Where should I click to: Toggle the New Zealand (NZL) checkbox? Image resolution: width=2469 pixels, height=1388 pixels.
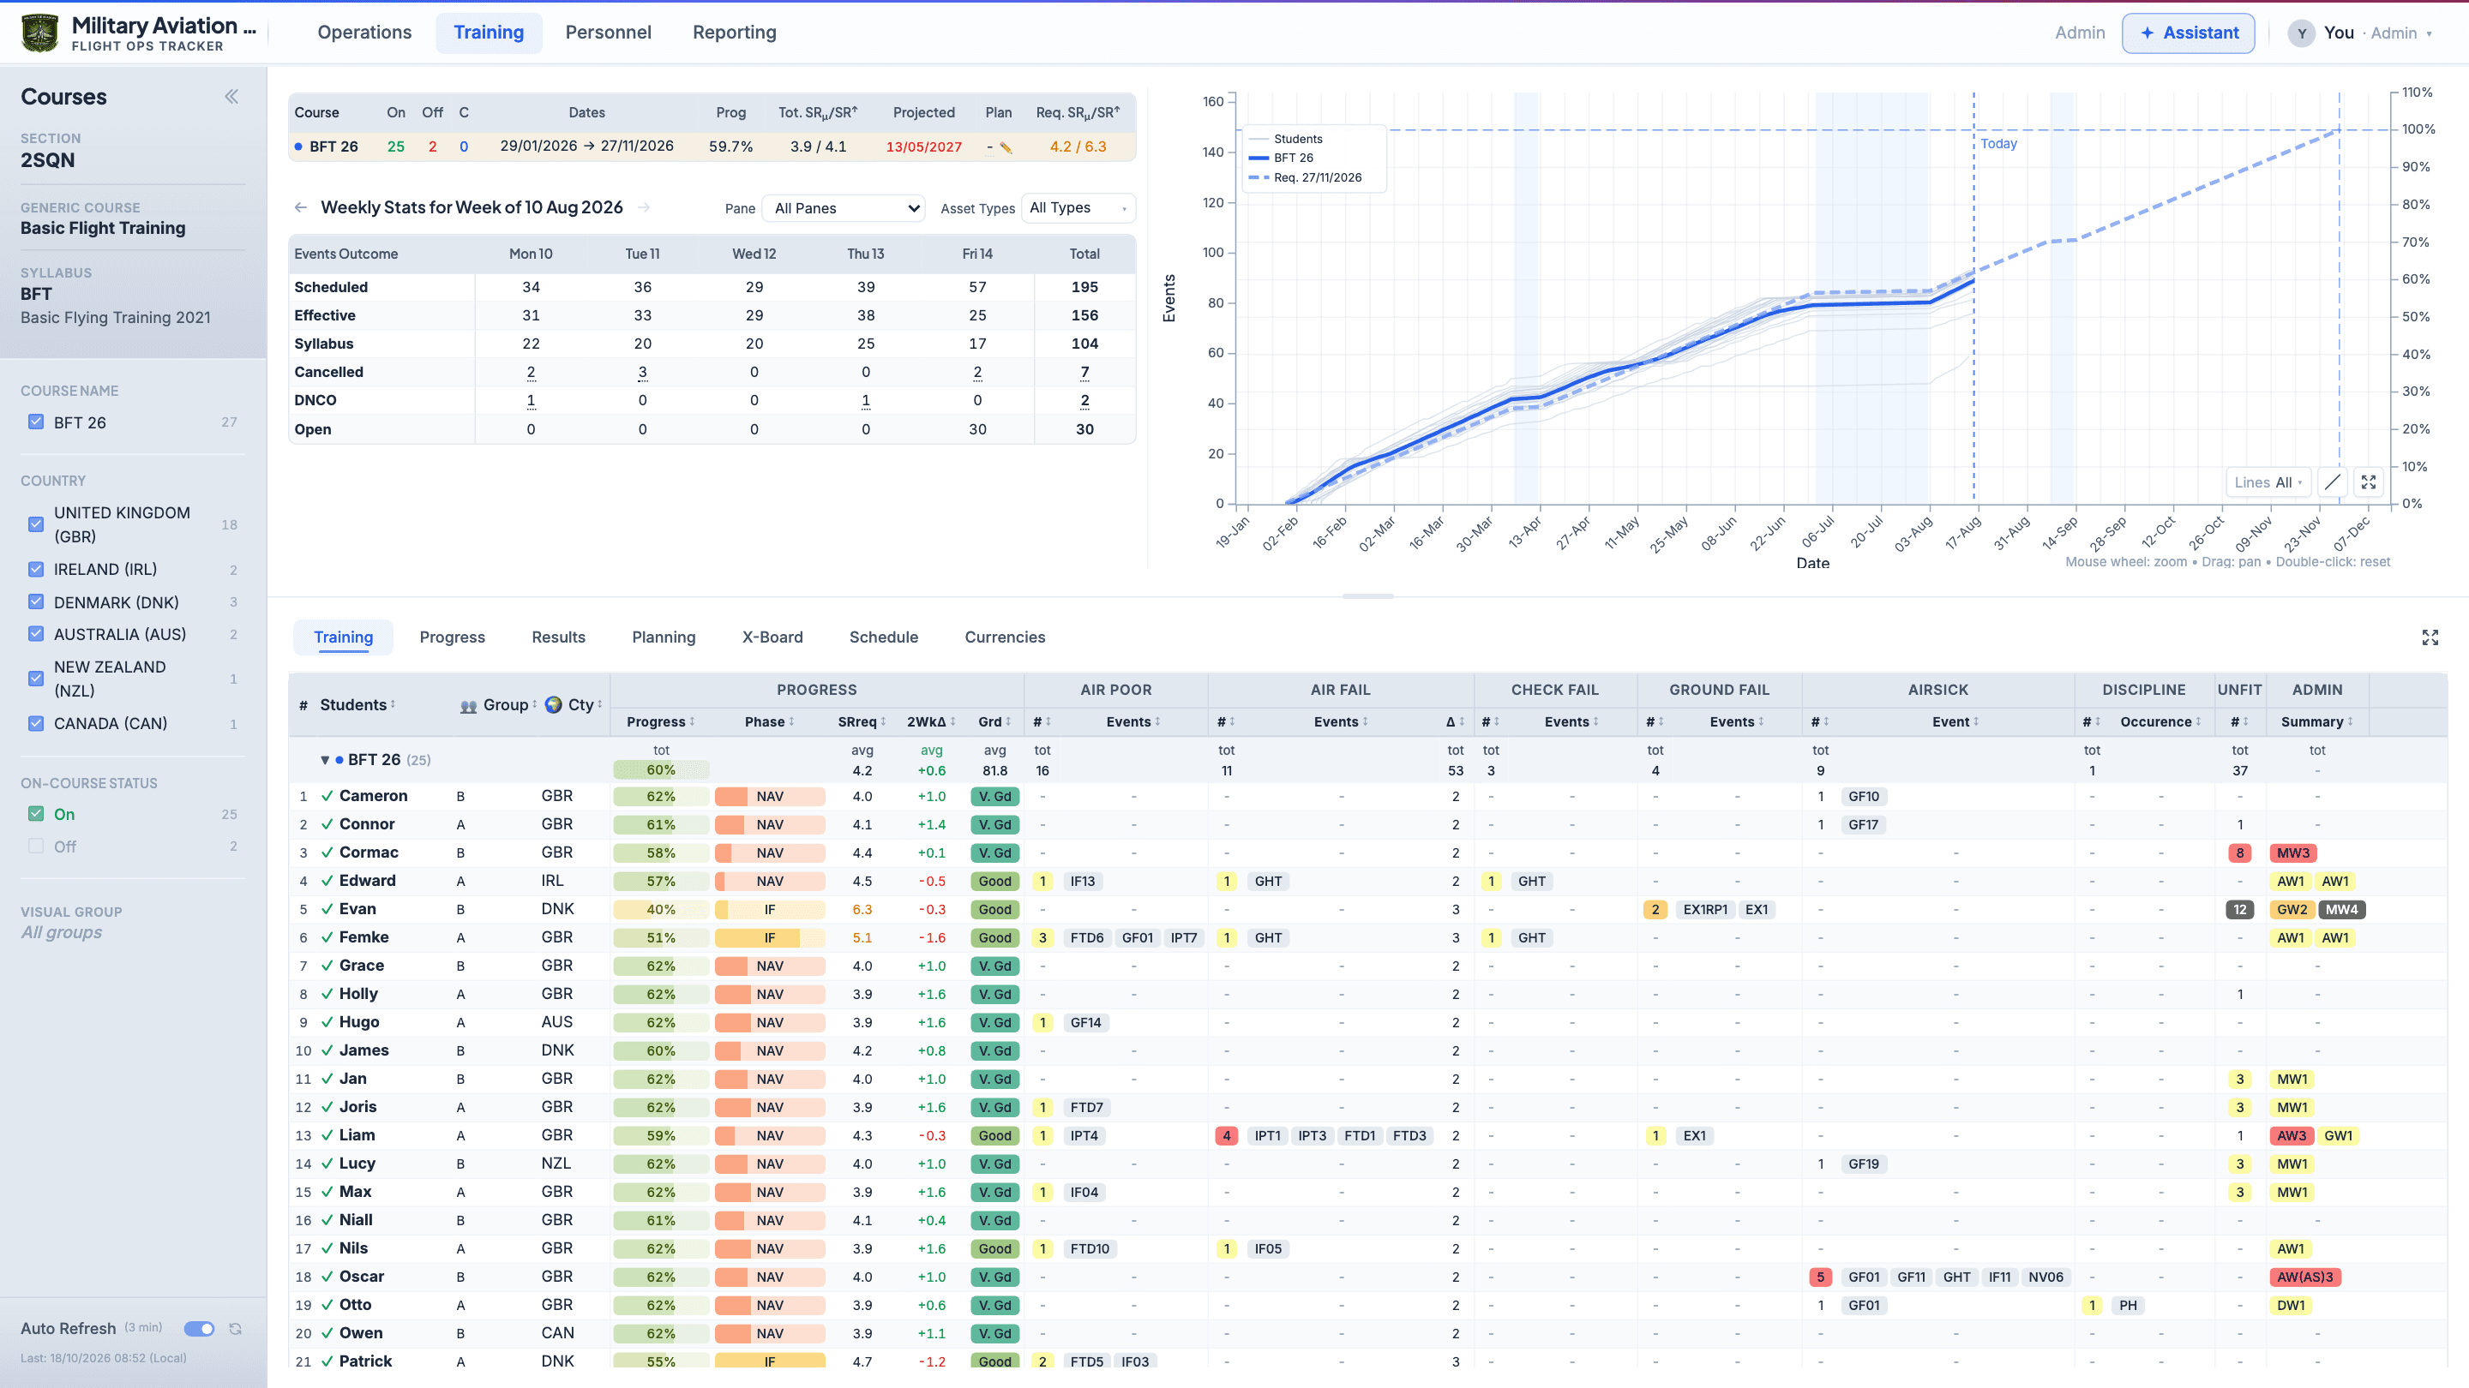pyautogui.click(x=35, y=679)
